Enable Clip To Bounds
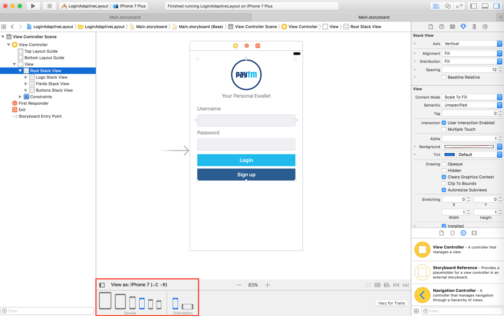 point(444,183)
